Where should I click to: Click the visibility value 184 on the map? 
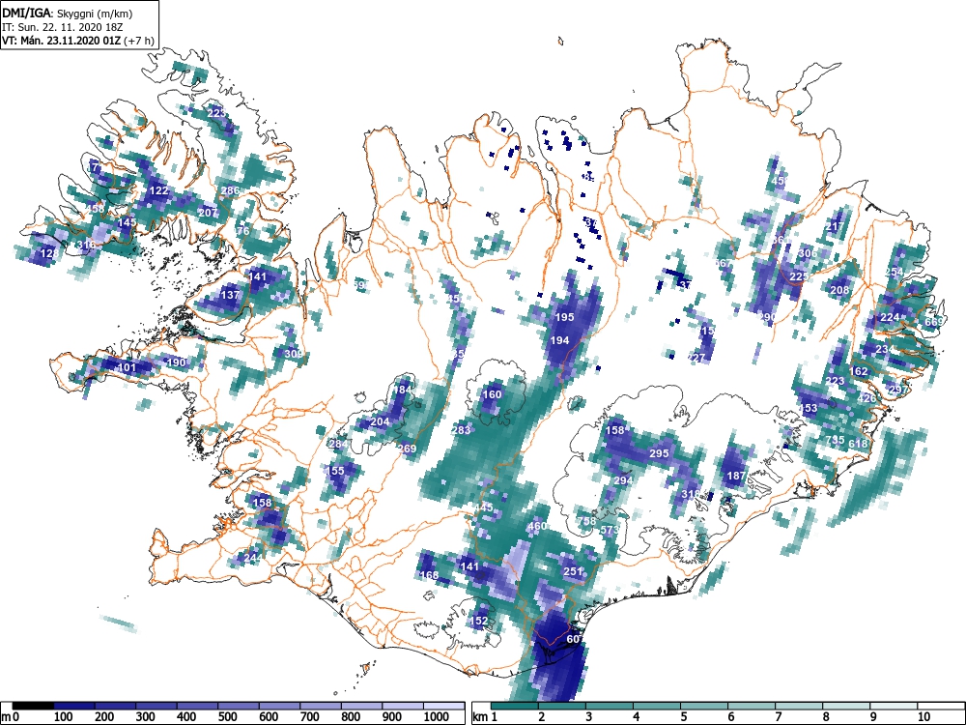(402, 390)
